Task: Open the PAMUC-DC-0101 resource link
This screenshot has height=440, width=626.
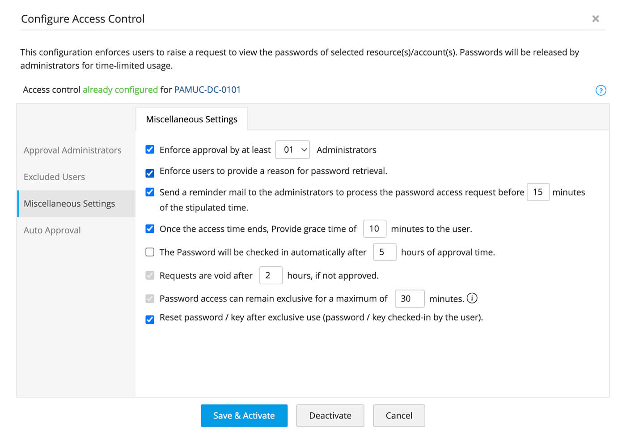Action: tap(207, 90)
